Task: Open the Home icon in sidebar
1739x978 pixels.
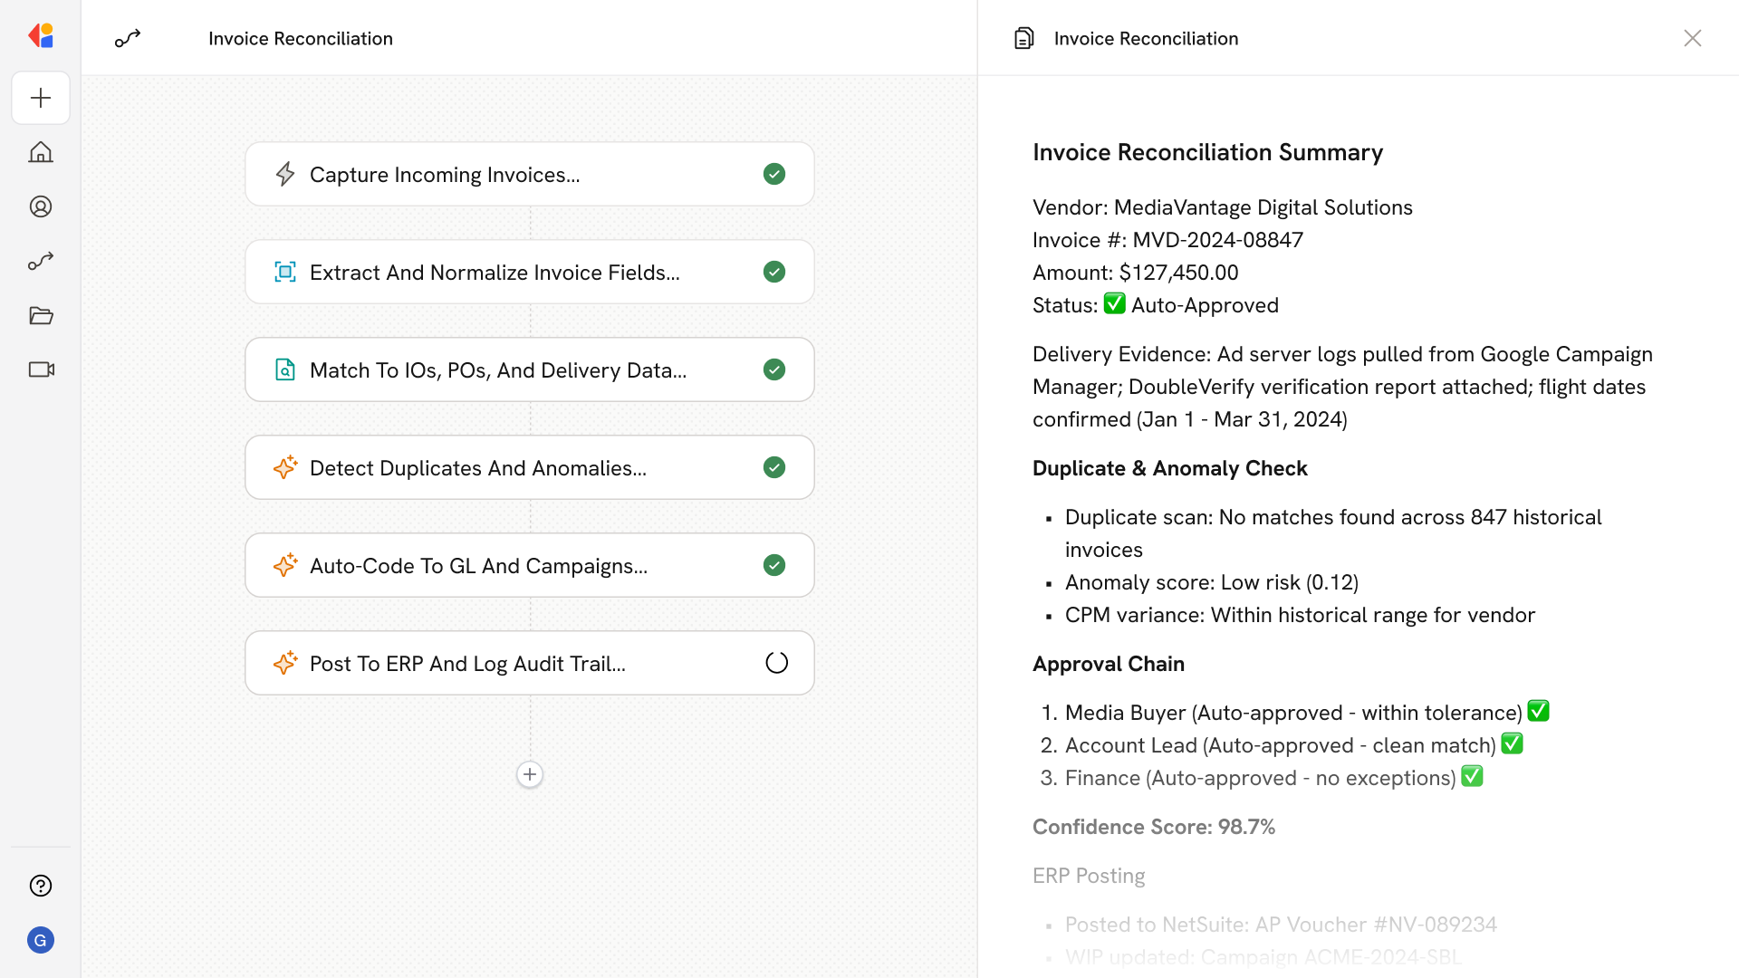Action: [x=41, y=152]
